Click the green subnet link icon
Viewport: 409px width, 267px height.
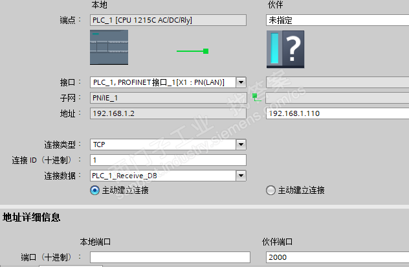(x=256, y=97)
